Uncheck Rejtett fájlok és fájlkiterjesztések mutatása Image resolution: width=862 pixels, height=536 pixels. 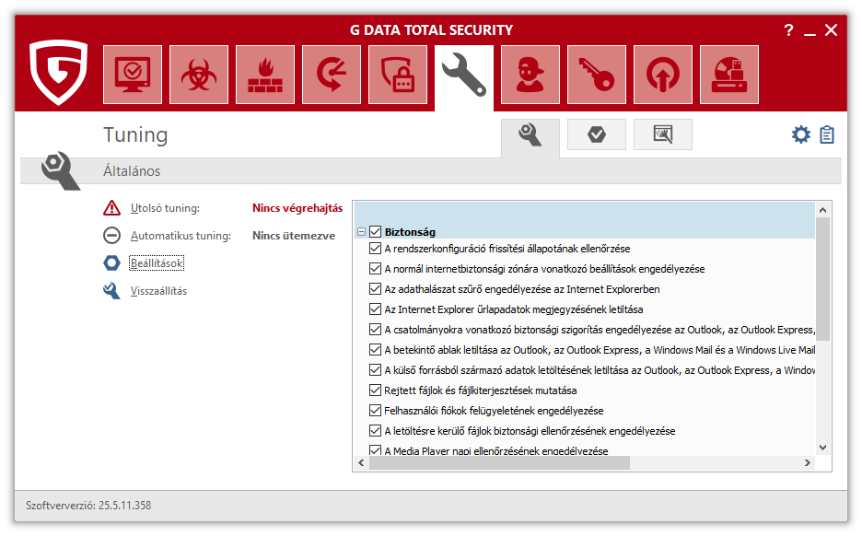(375, 390)
